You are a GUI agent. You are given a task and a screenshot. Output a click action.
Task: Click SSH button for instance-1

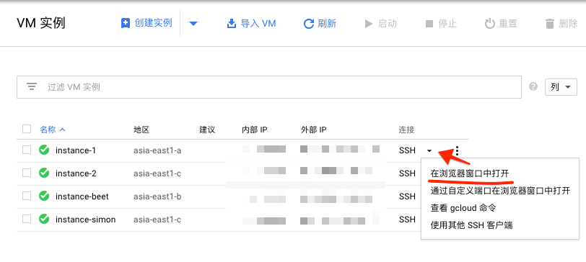click(407, 150)
